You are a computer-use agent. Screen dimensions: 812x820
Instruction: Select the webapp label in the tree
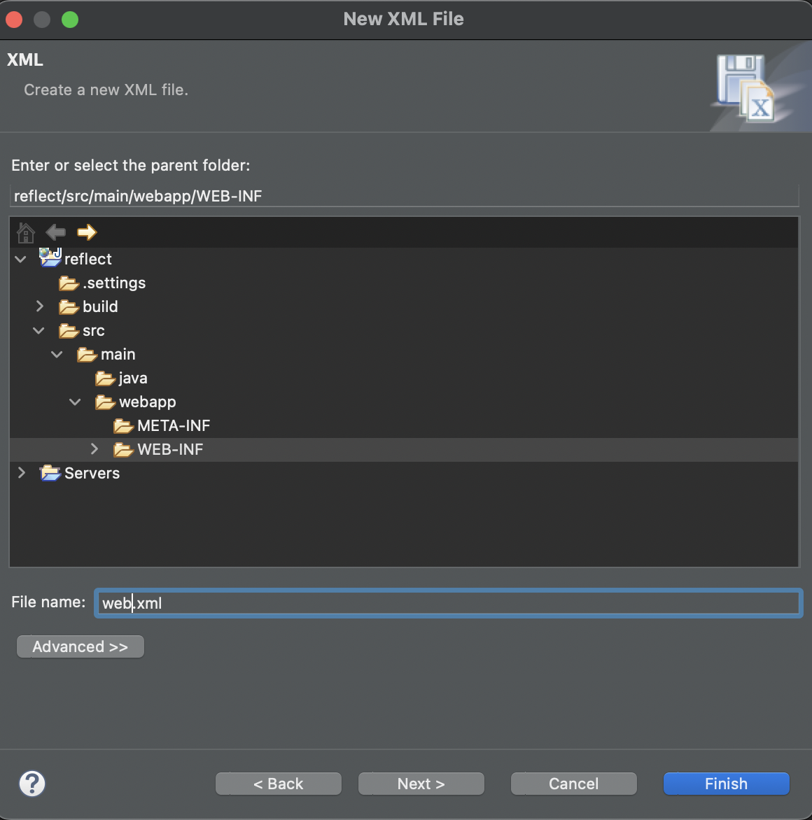148,402
